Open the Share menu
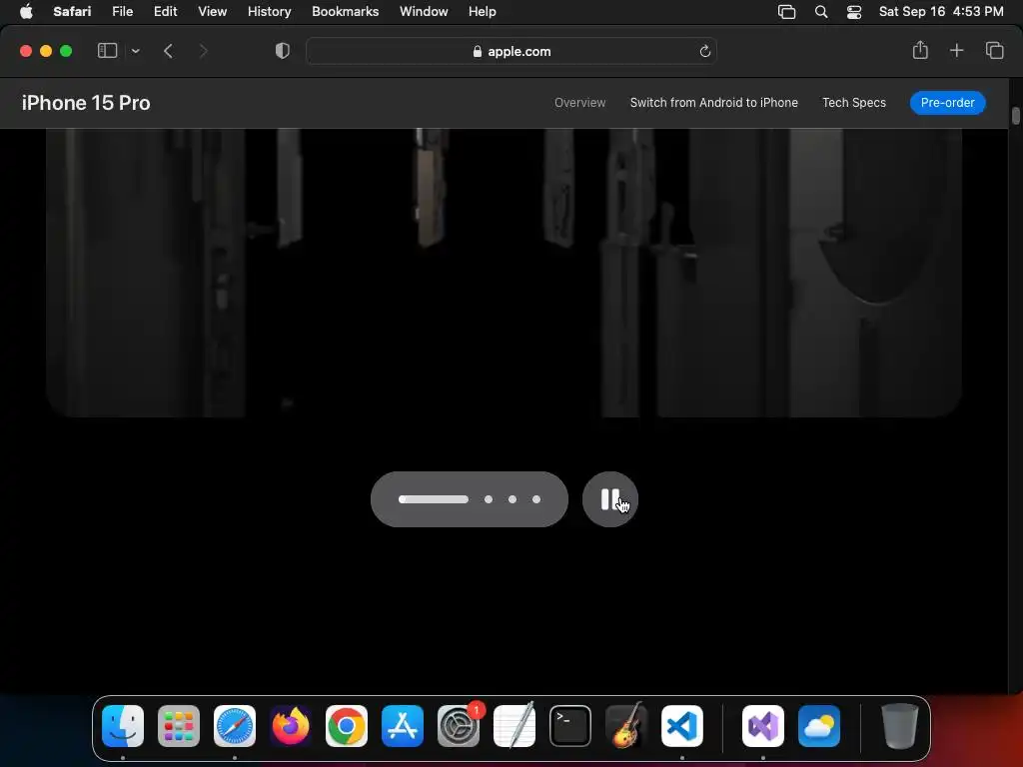Image resolution: width=1023 pixels, height=767 pixels. [920, 50]
